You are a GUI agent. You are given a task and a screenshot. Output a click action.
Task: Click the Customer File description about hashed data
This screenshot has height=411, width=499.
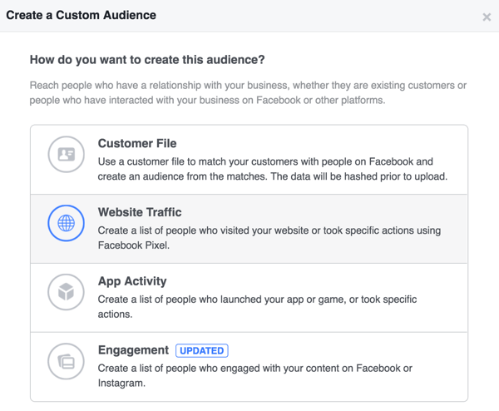tap(273, 169)
